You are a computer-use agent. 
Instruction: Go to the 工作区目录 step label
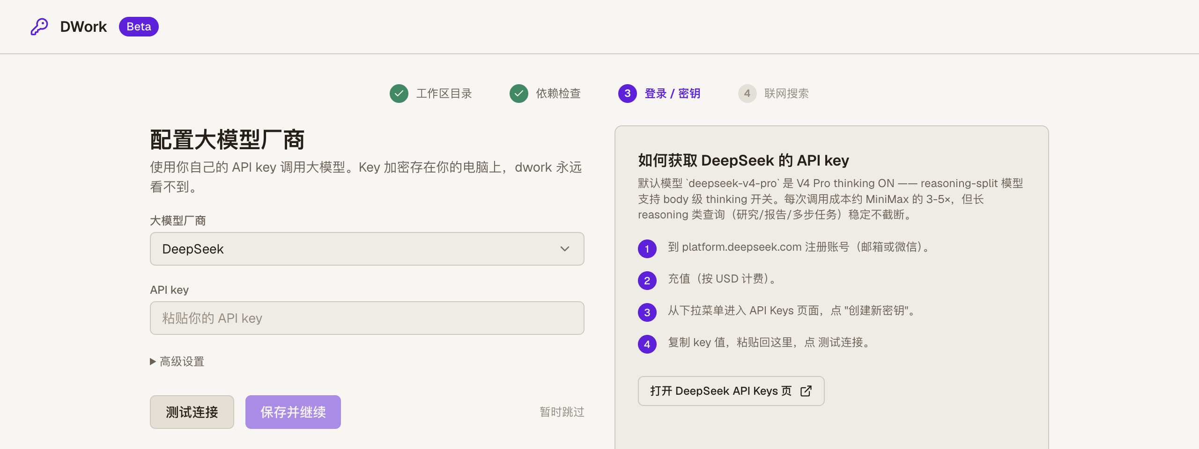click(x=444, y=94)
